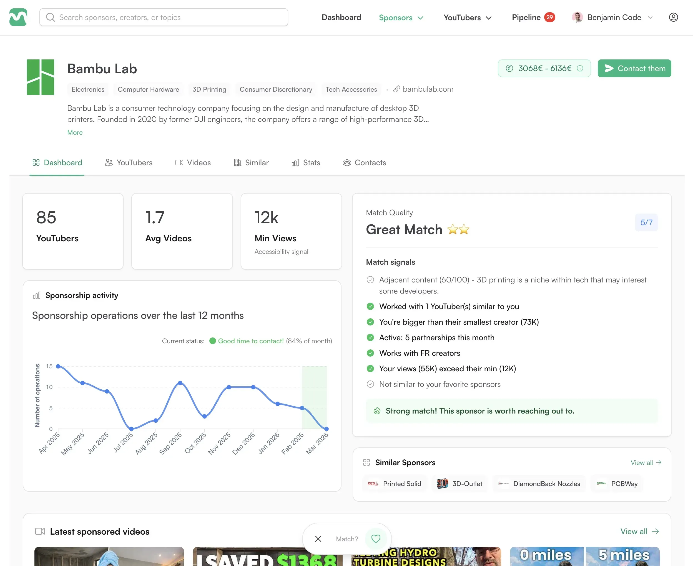This screenshot has height=566, width=693.
Task: Expand the YouTubers dropdown menu
Action: tap(467, 17)
